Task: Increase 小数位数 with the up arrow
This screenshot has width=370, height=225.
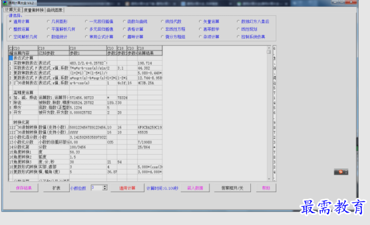Action: (x=105, y=186)
